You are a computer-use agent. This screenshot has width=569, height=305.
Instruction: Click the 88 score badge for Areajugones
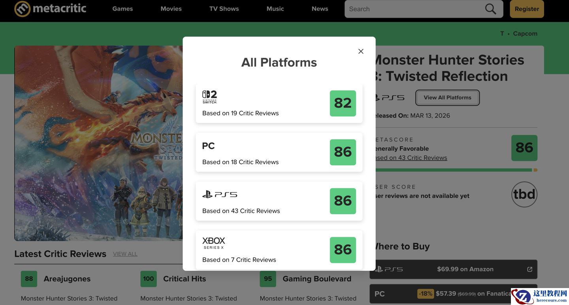[x=29, y=279]
